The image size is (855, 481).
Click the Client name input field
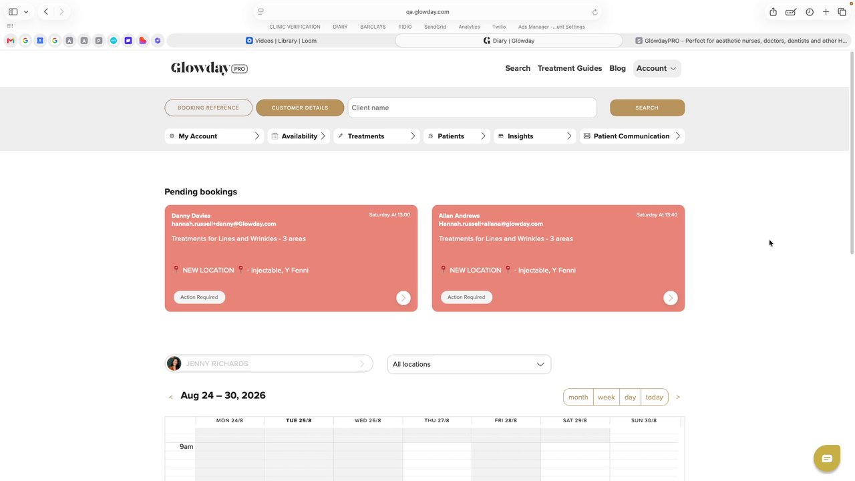coord(472,108)
